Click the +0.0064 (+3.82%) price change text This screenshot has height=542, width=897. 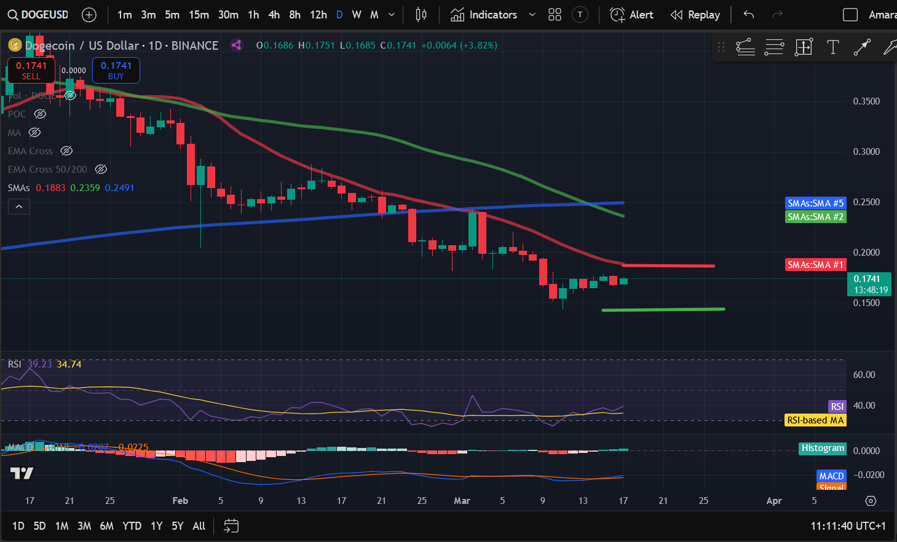[459, 45]
